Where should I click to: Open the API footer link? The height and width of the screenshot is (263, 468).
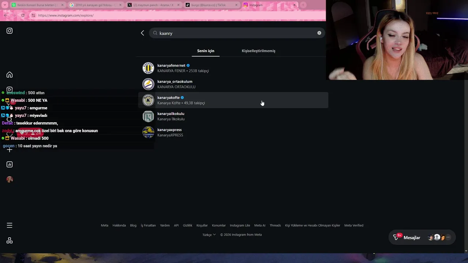coord(176,225)
